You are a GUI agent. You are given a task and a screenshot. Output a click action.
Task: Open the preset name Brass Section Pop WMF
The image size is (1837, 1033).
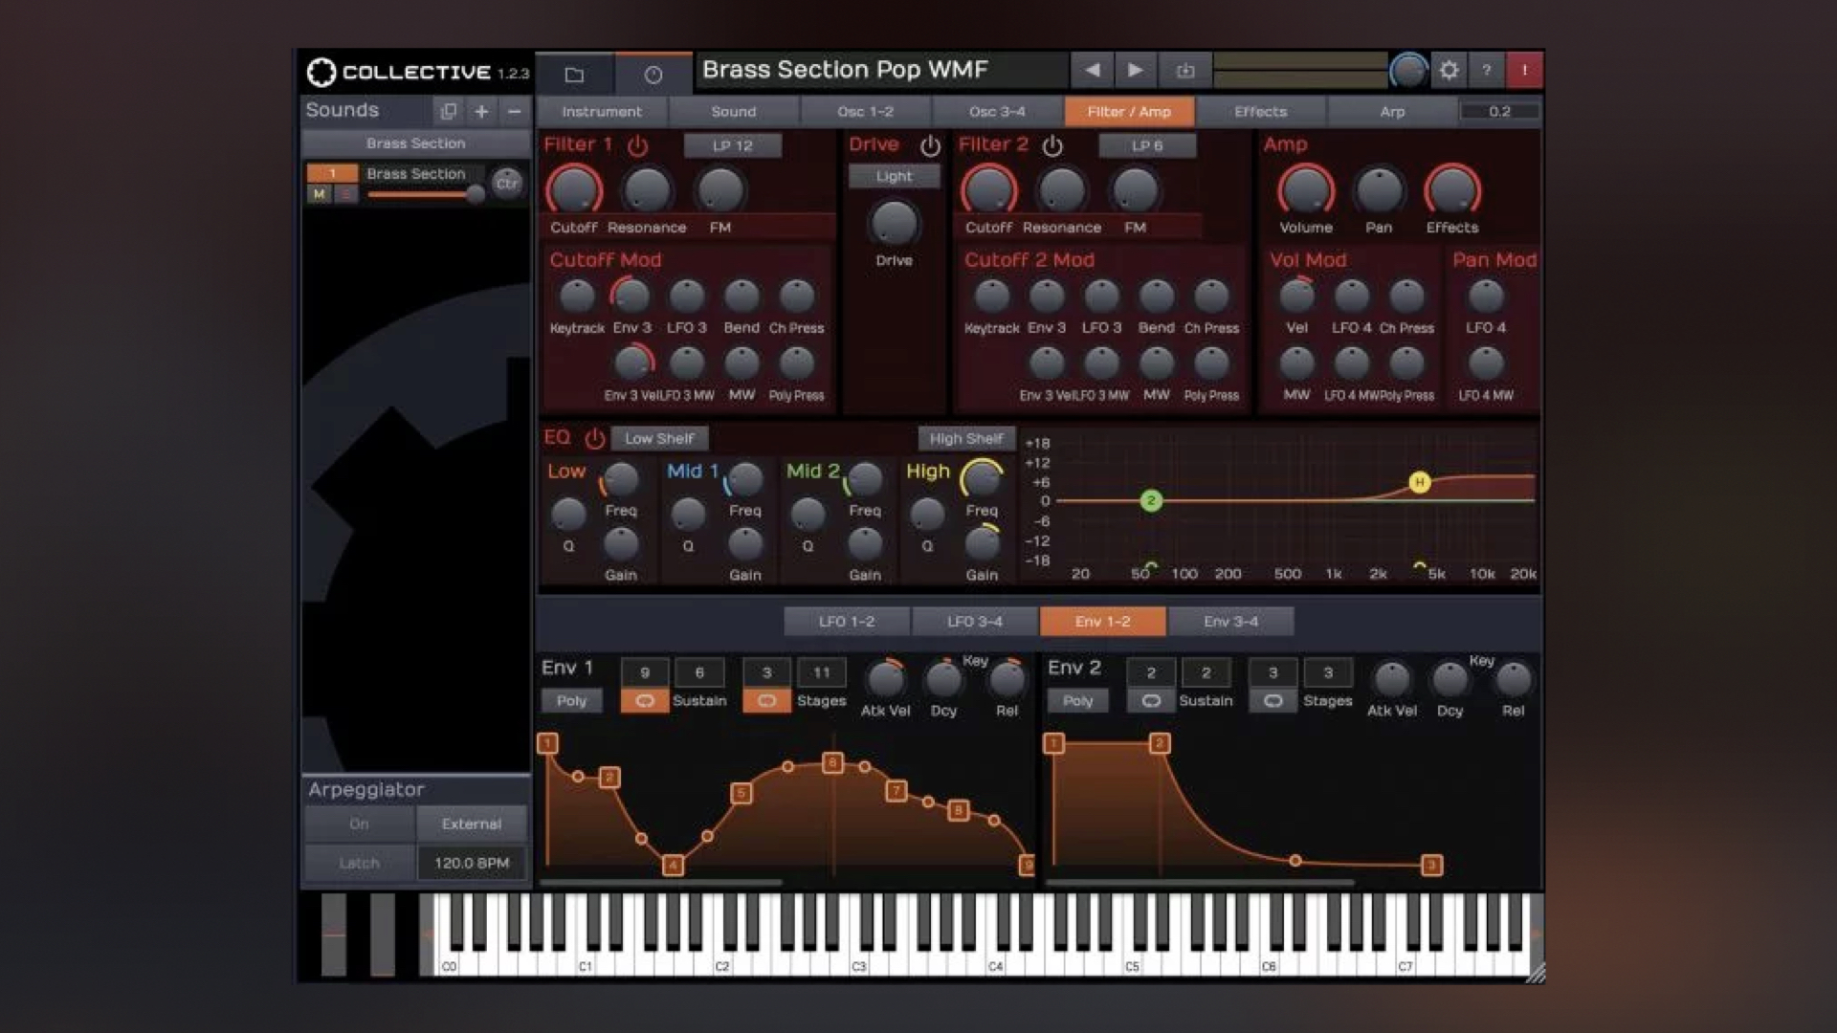click(880, 70)
